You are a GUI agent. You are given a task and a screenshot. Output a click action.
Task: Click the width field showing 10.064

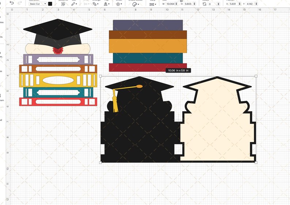tap(170, 4)
